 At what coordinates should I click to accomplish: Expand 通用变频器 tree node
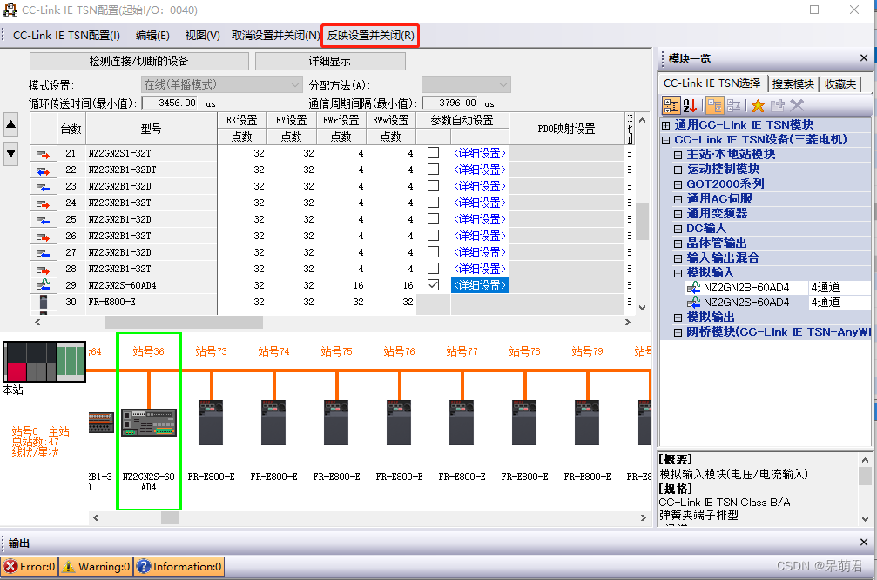(678, 214)
